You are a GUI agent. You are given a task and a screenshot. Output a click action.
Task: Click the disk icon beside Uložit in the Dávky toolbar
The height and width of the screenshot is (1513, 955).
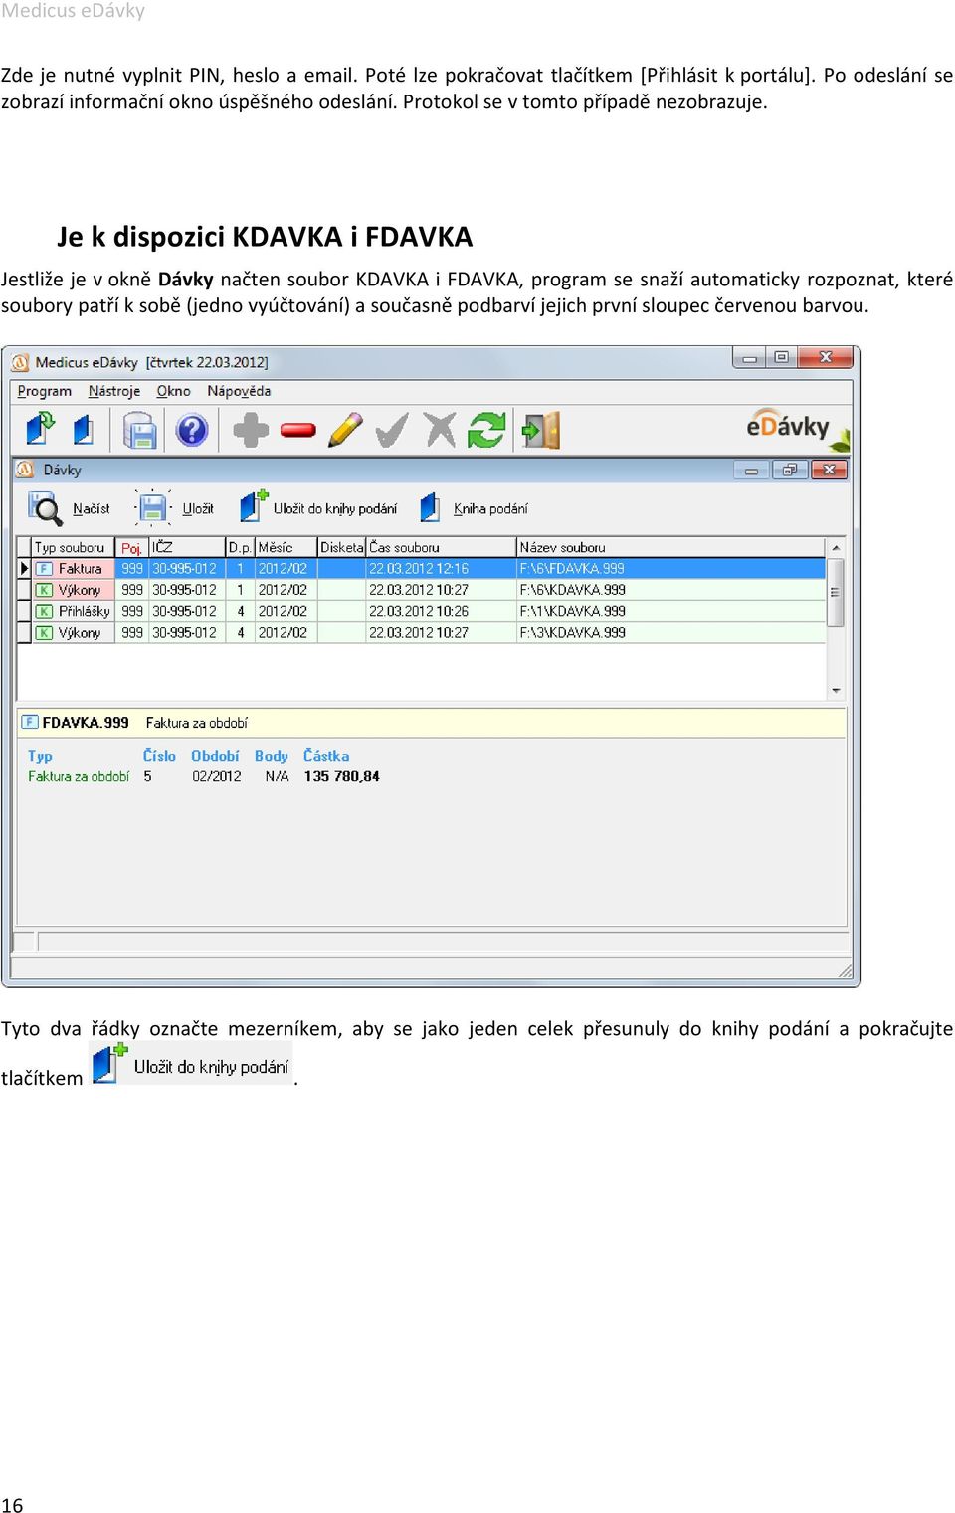coord(152,508)
